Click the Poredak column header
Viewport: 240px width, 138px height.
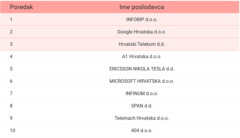coord(21,7)
